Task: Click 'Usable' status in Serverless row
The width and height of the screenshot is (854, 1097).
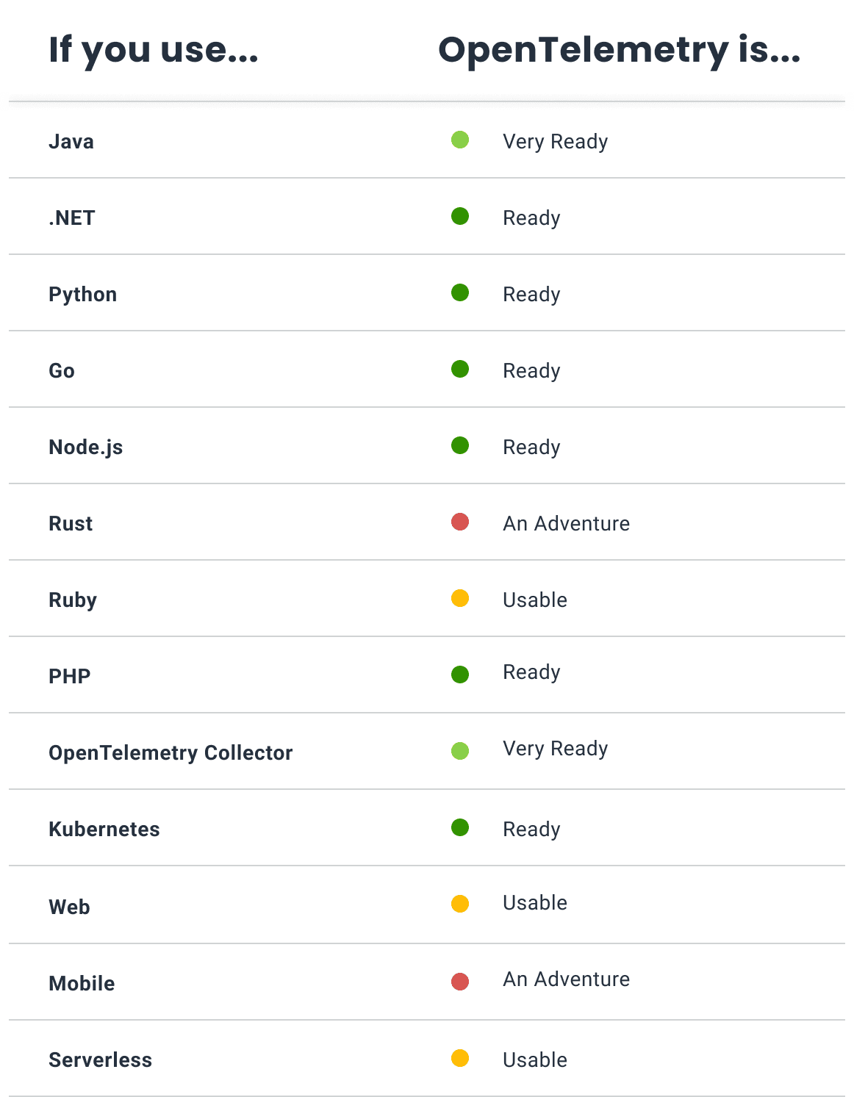Action: click(x=534, y=1060)
